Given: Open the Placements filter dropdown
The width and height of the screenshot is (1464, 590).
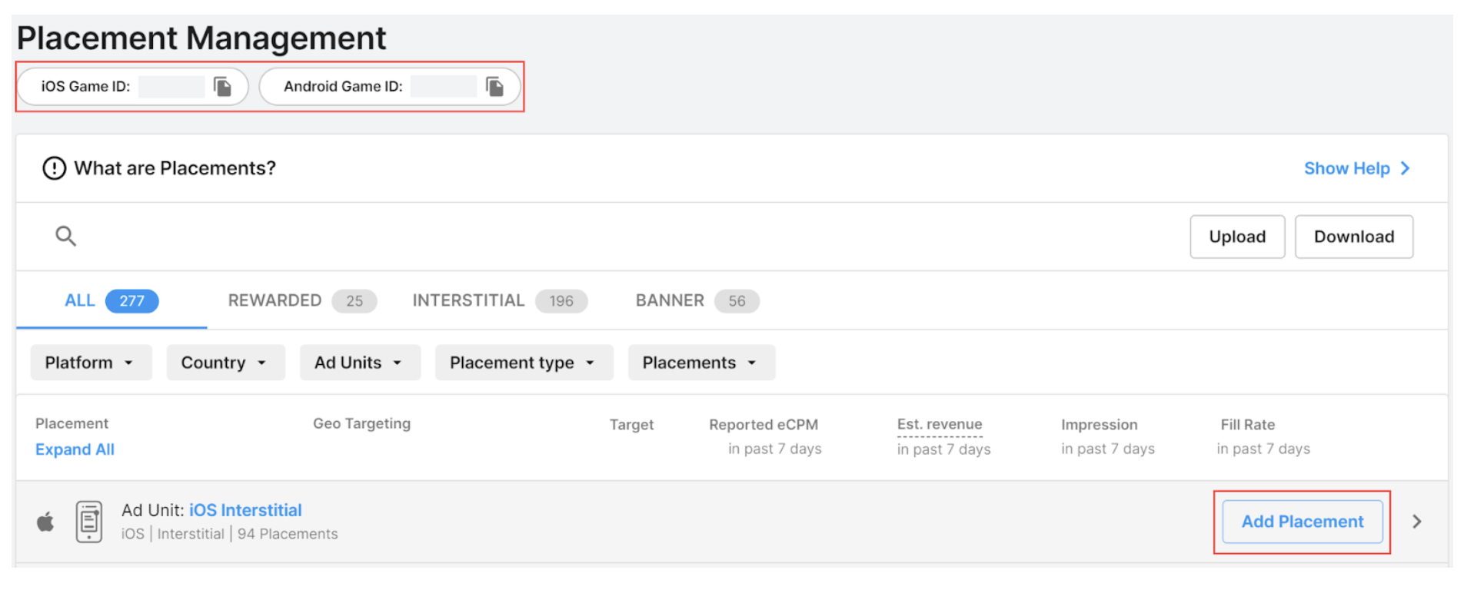Looking at the screenshot, I should [x=700, y=363].
